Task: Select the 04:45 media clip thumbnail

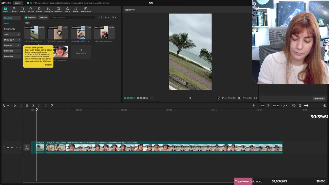Action: click(104, 33)
